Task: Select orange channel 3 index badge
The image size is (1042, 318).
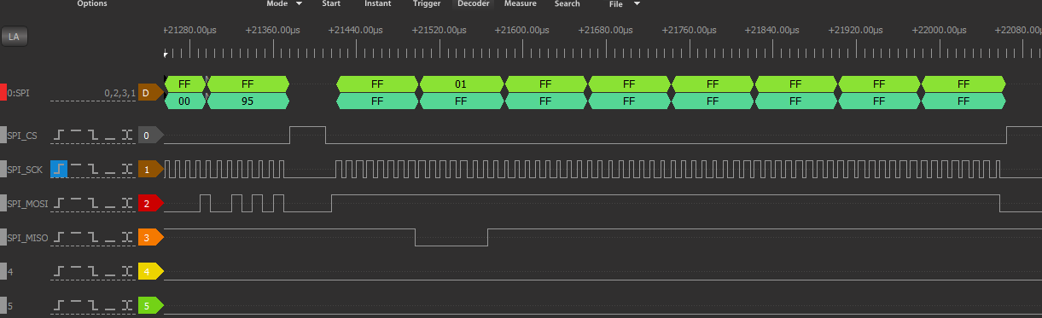Action: pyautogui.click(x=149, y=238)
